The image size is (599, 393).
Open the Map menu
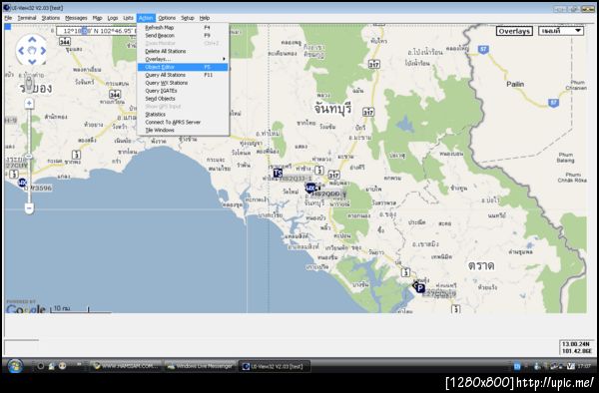98,18
